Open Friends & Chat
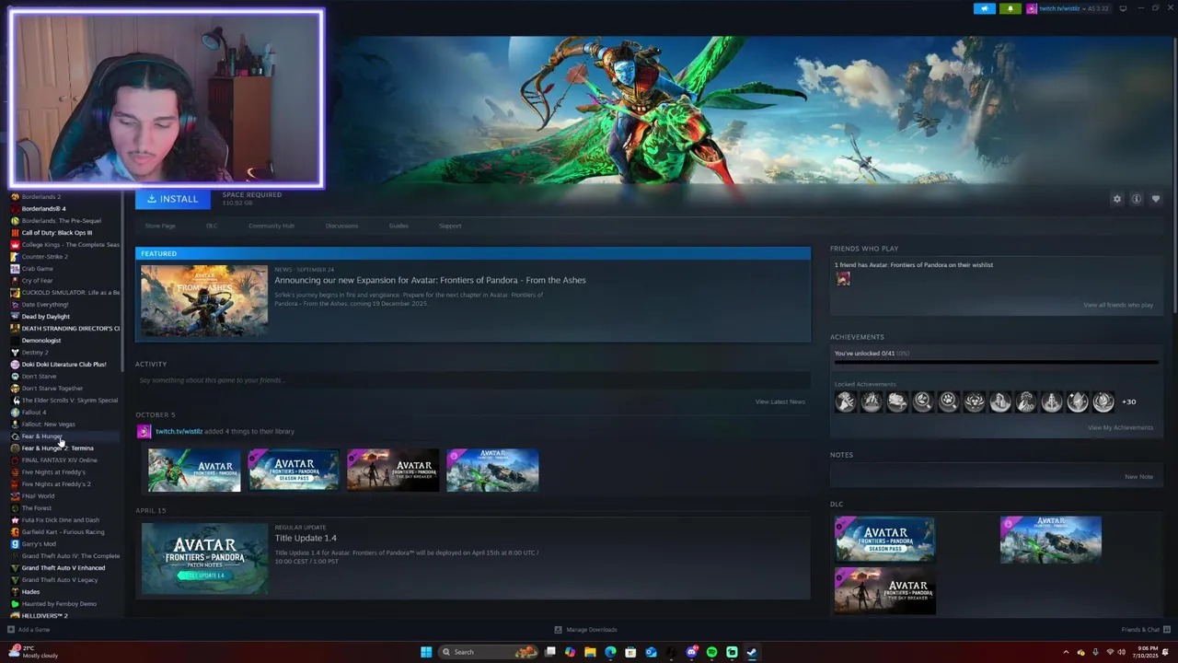1178x663 pixels. coord(1145,630)
